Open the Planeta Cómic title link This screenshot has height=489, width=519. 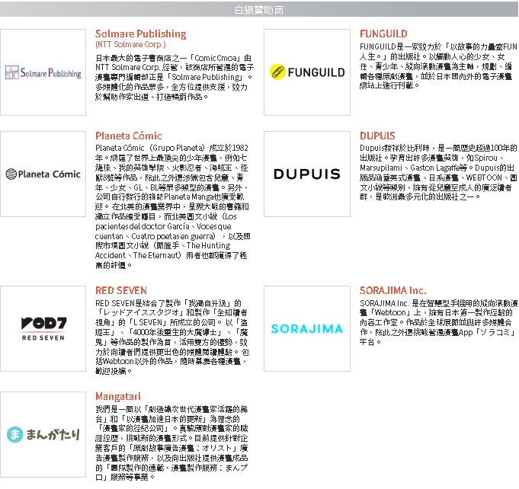[x=129, y=136]
